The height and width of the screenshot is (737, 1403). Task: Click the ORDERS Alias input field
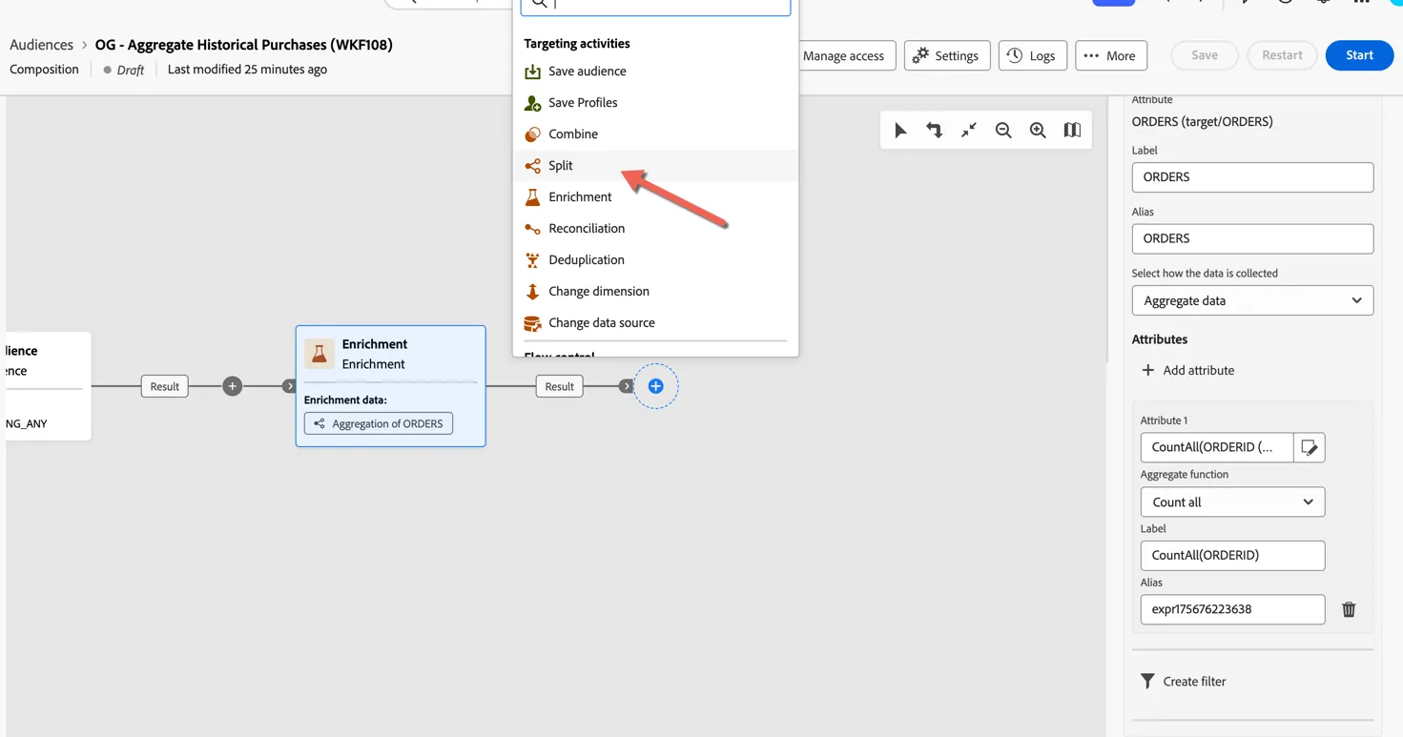[1252, 238]
